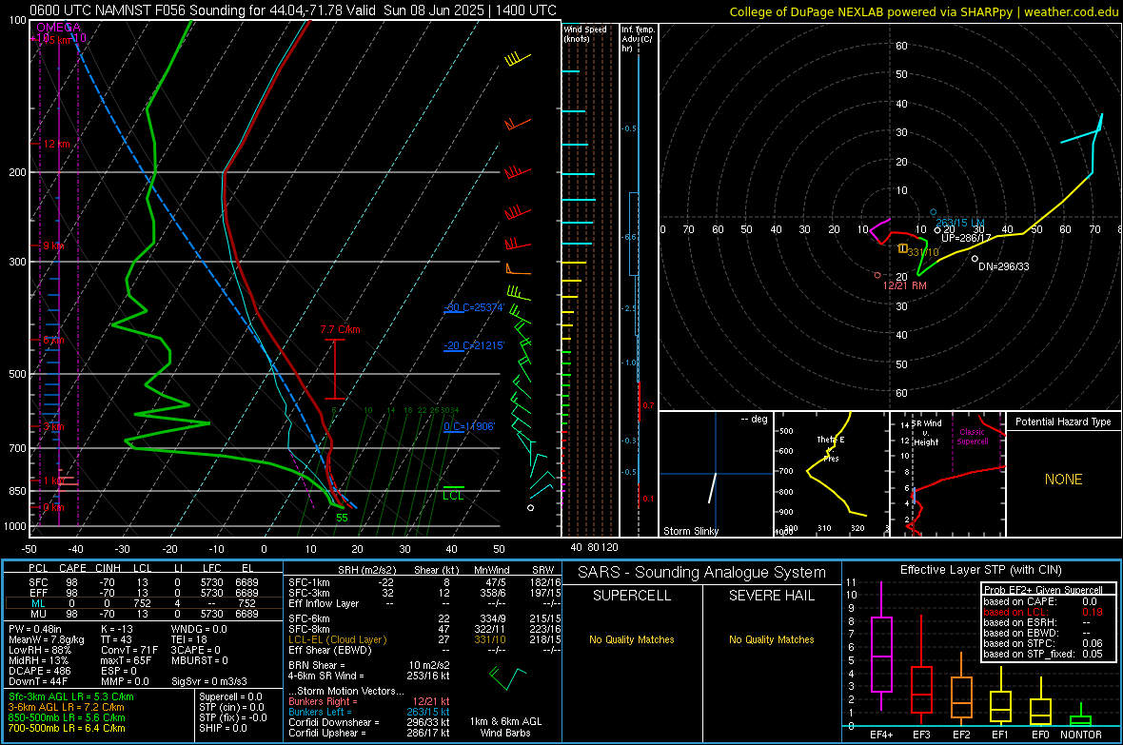Screen dimensions: 1123x745
Task: Click the Prob EF2+ Given Supercell header
Action: (1043, 590)
